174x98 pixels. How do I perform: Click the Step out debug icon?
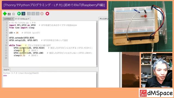click(38, 14)
